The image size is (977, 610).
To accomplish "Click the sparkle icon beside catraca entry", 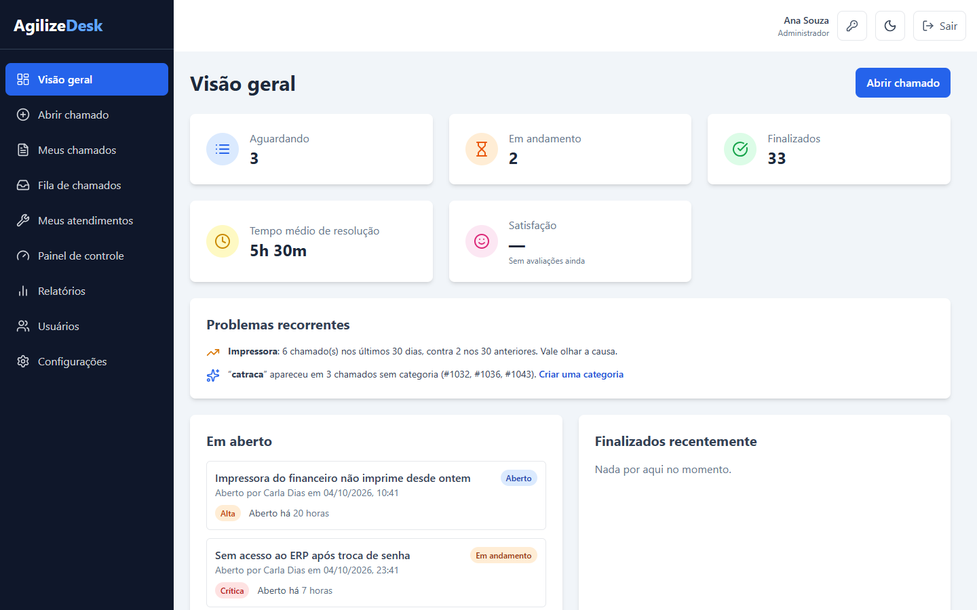I will coord(213,375).
